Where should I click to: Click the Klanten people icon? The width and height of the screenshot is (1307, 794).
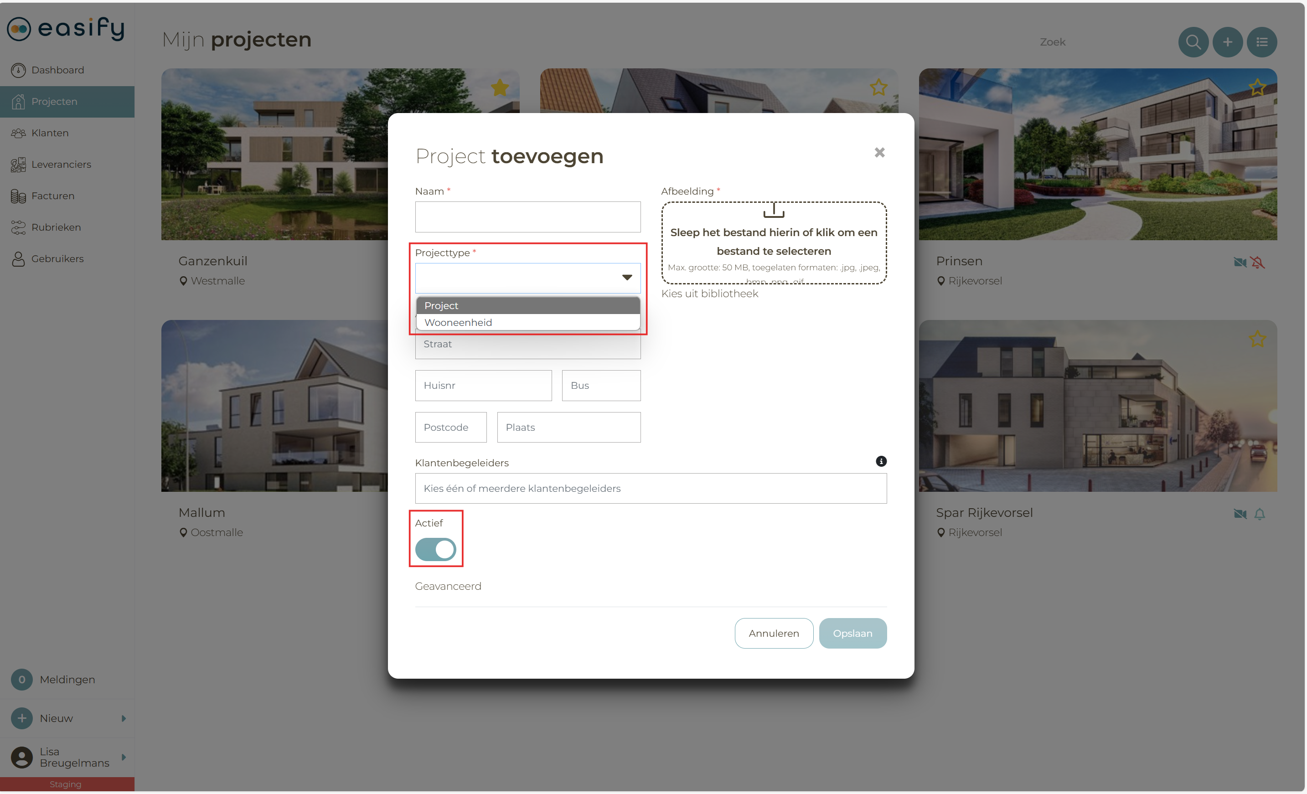tap(19, 133)
